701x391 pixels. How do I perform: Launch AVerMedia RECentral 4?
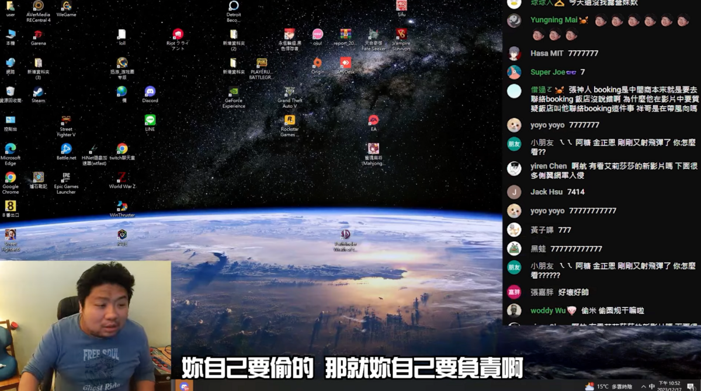38,11
